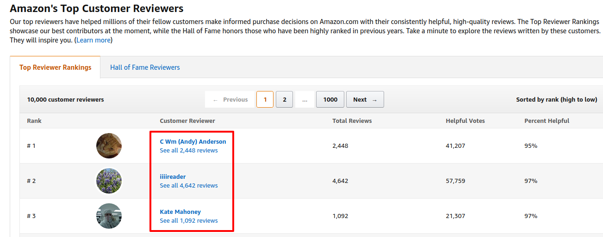Open C Wm (Andy) Anderson's profile
The height and width of the screenshot is (237, 603).
193,142
